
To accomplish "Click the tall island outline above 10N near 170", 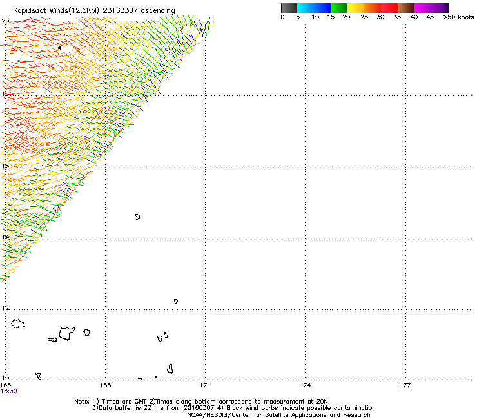I will 170,369.
